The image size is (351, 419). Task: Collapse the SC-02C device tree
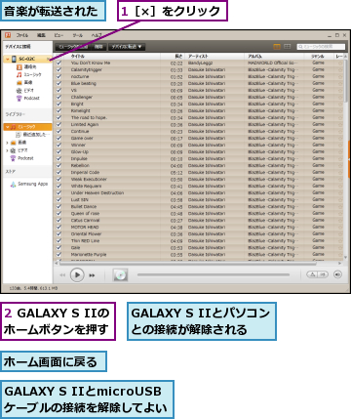point(8,60)
